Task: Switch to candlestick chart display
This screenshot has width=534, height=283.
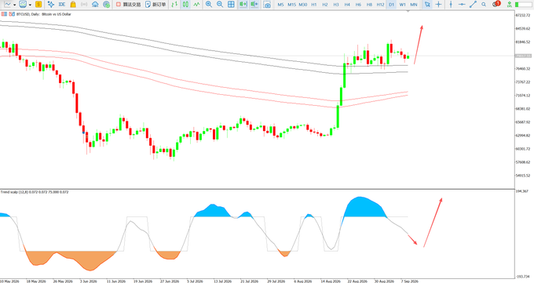Action: (185, 5)
